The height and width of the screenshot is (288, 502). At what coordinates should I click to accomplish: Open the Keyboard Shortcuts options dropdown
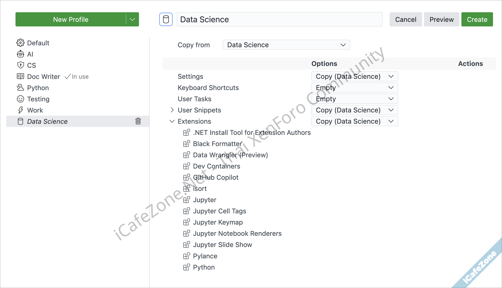(x=354, y=88)
